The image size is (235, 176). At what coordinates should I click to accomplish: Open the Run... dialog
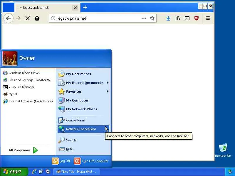pos(83,149)
